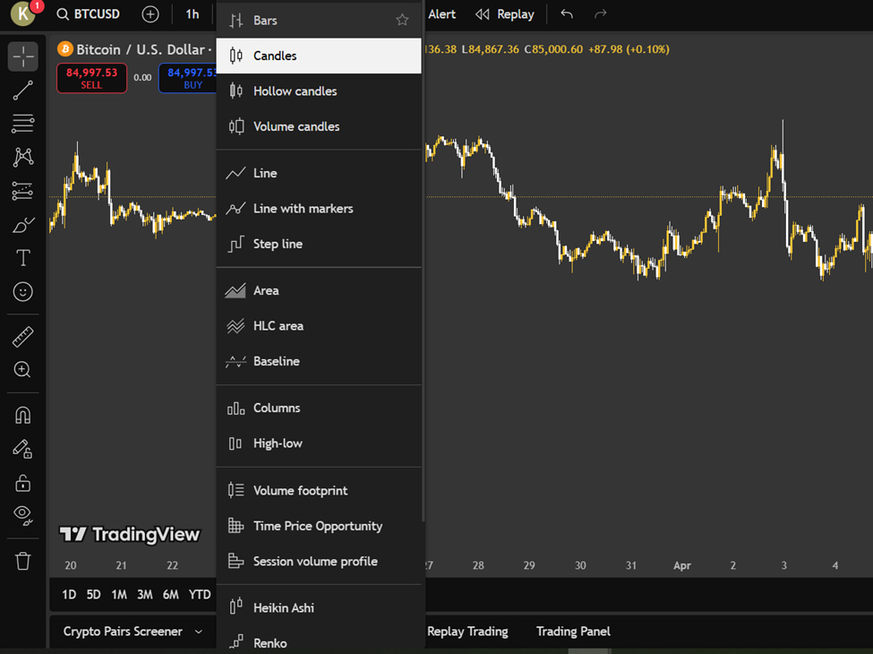
Task: Toggle lock all drawings
Action: click(x=22, y=483)
